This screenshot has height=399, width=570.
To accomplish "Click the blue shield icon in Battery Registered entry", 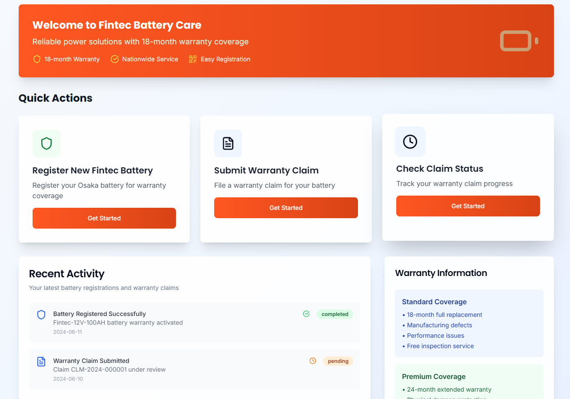I will pyautogui.click(x=41, y=315).
